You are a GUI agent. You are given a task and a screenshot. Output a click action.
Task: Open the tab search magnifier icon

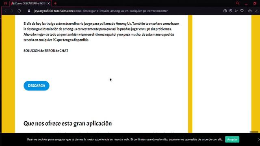(237, 3)
